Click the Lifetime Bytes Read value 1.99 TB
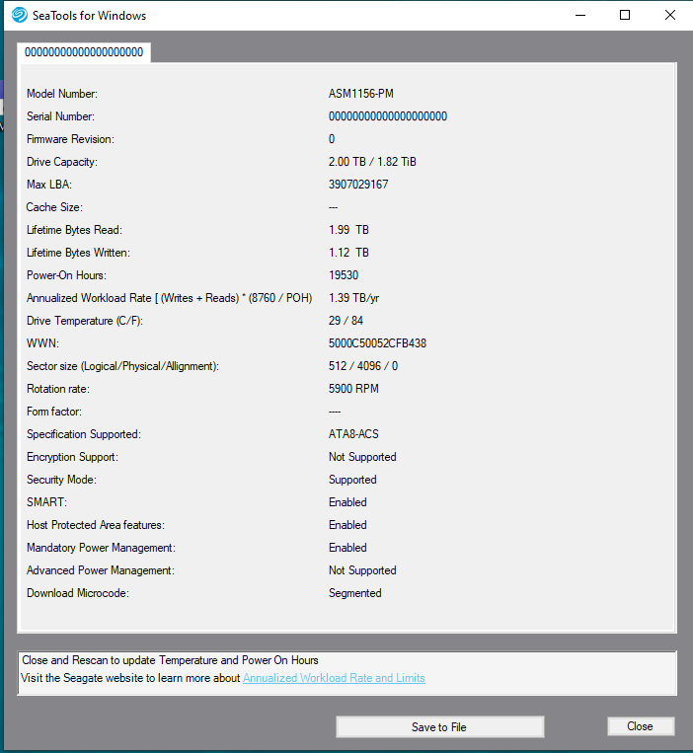This screenshot has height=753, width=693. coord(348,230)
